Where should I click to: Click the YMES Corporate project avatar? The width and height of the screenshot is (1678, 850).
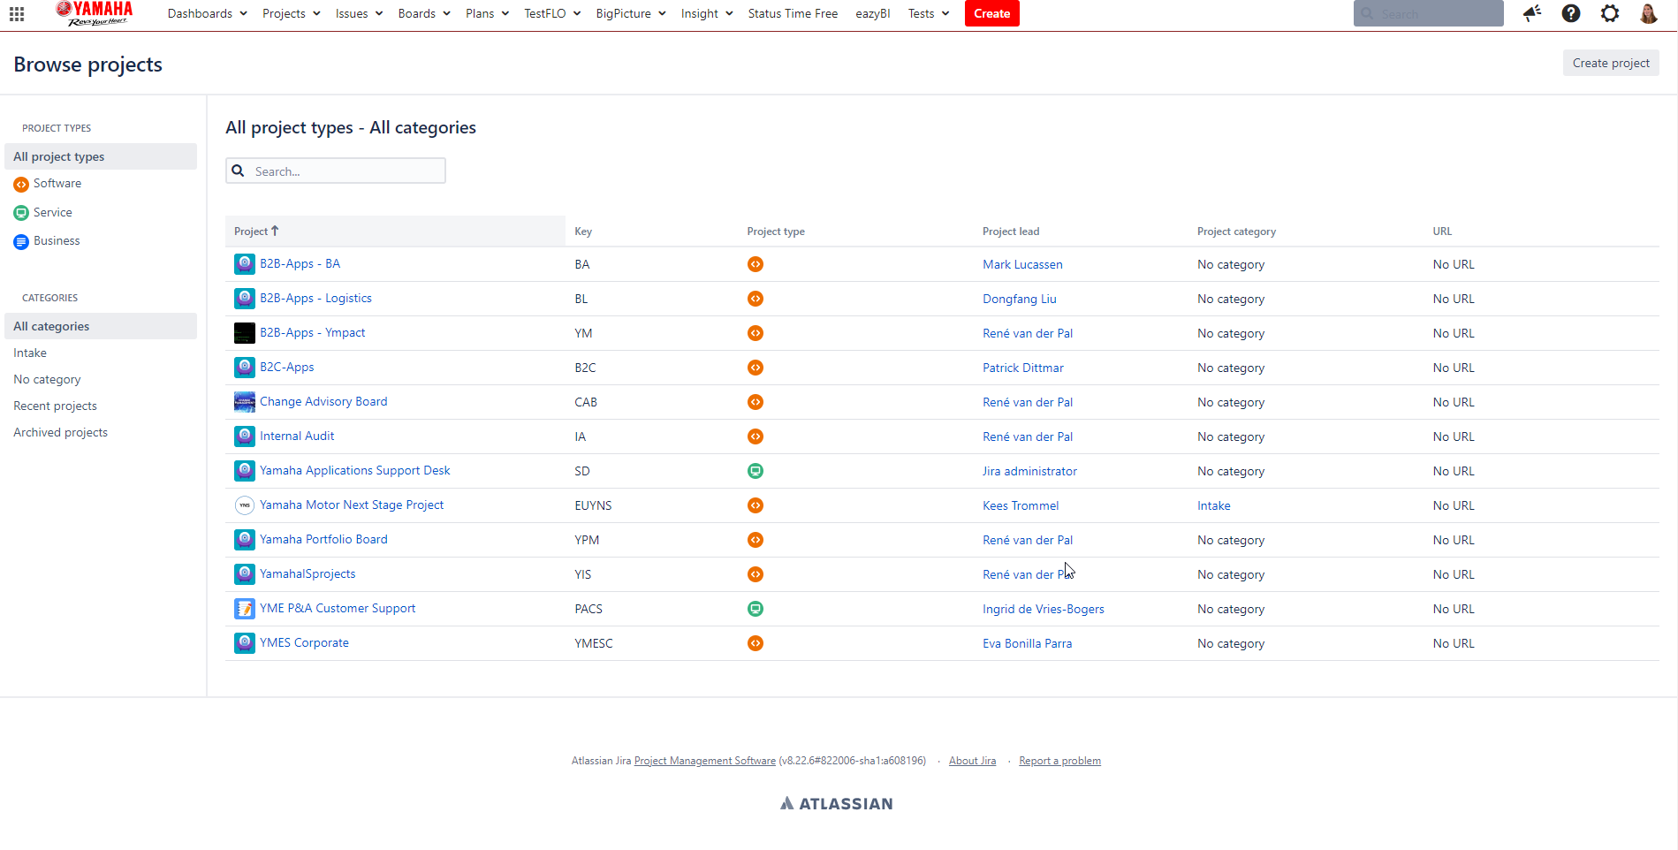[245, 643]
